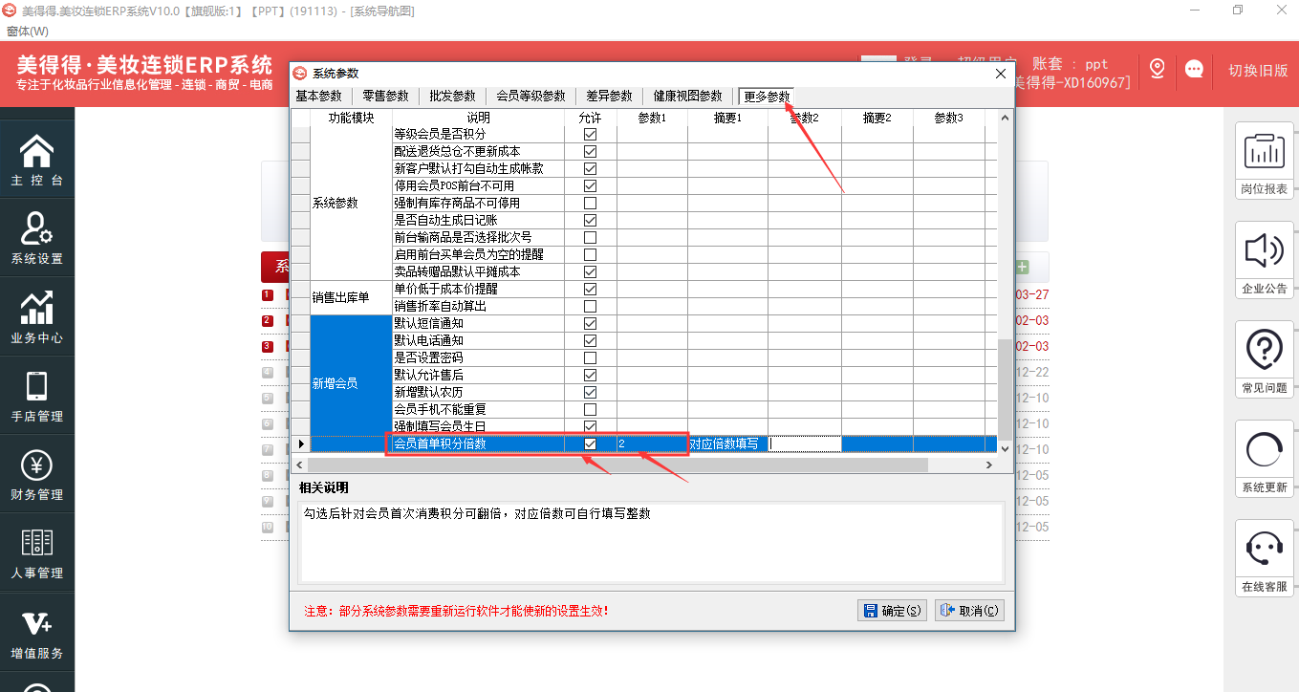
Task: Toggle 强制填写会员生日 checkbox
Action: click(590, 426)
